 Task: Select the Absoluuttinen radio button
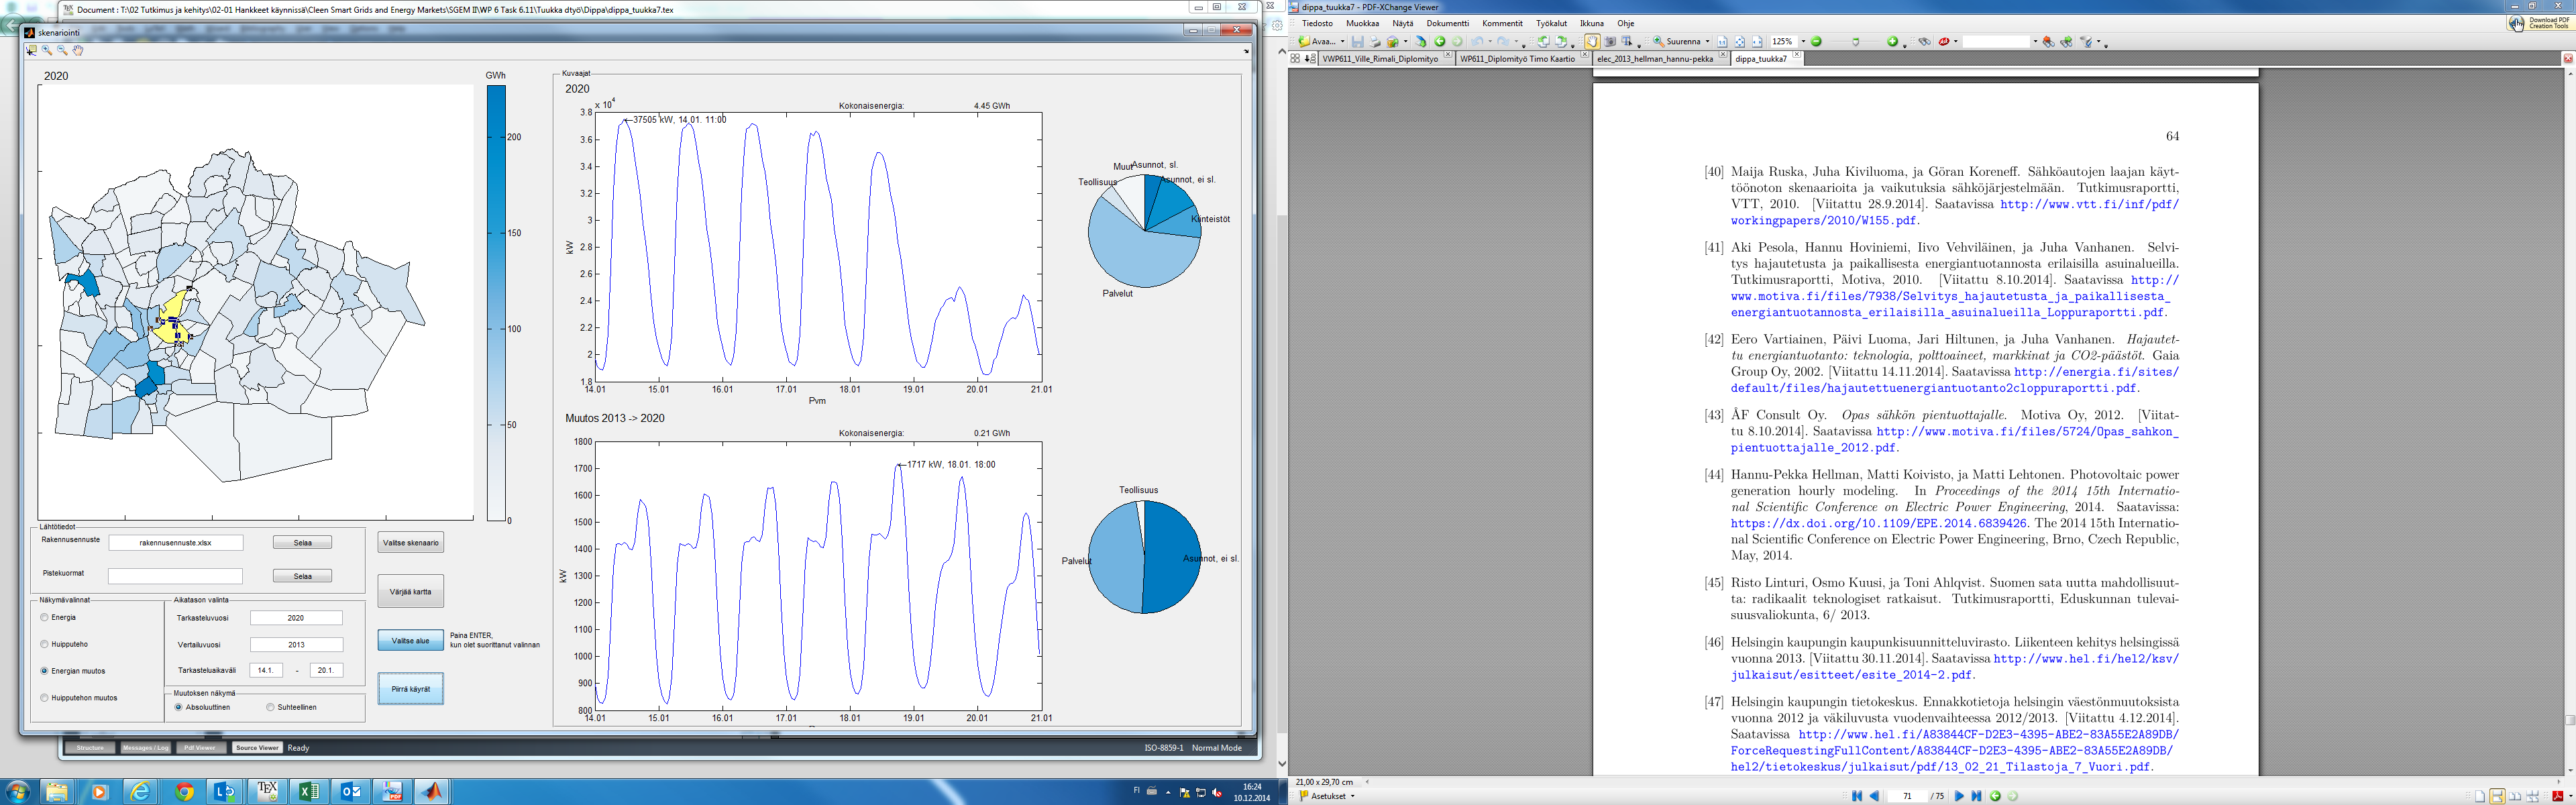coord(179,707)
